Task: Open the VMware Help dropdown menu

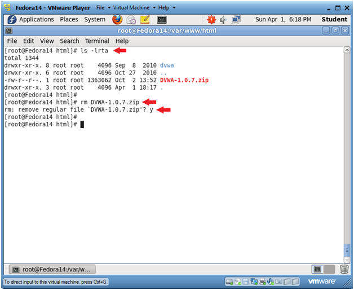Action: point(167,8)
